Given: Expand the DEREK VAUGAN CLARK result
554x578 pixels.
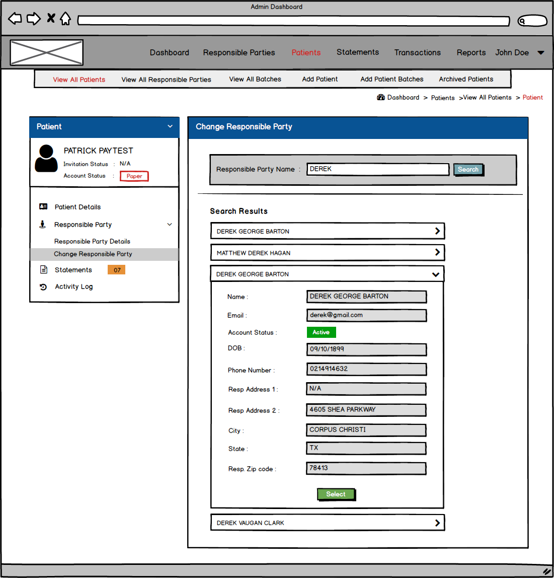Looking at the screenshot, I should tap(437, 523).
